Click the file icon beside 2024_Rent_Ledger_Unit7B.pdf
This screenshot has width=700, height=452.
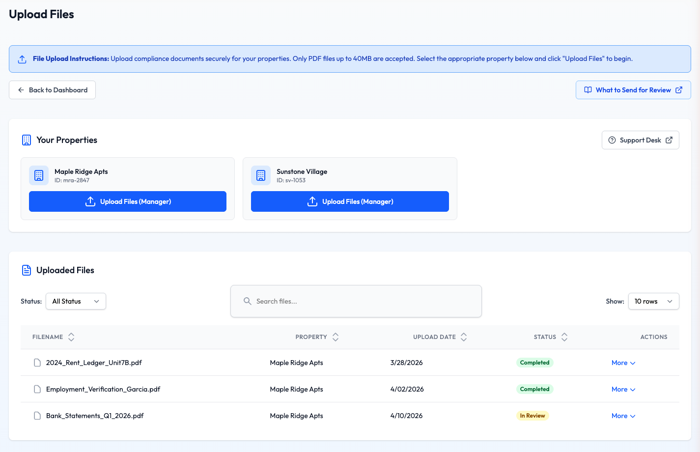tap(37, 362)
